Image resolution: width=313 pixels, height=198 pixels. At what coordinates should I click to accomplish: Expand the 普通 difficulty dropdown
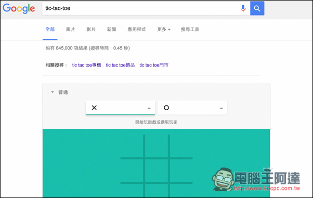tap(60, 92)
